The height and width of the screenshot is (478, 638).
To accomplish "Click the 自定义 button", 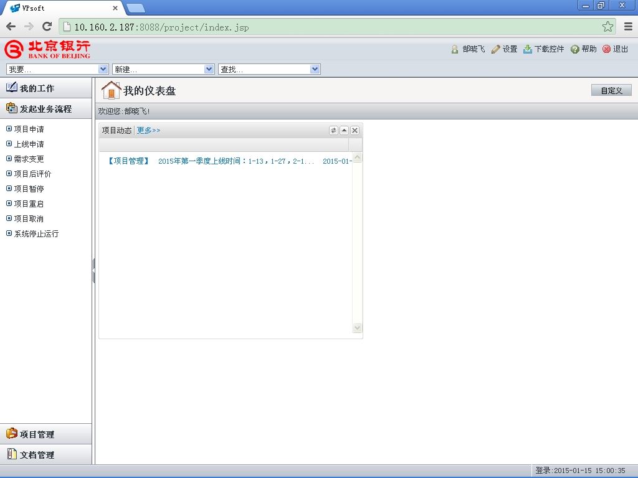I will (x=611, y=90).
